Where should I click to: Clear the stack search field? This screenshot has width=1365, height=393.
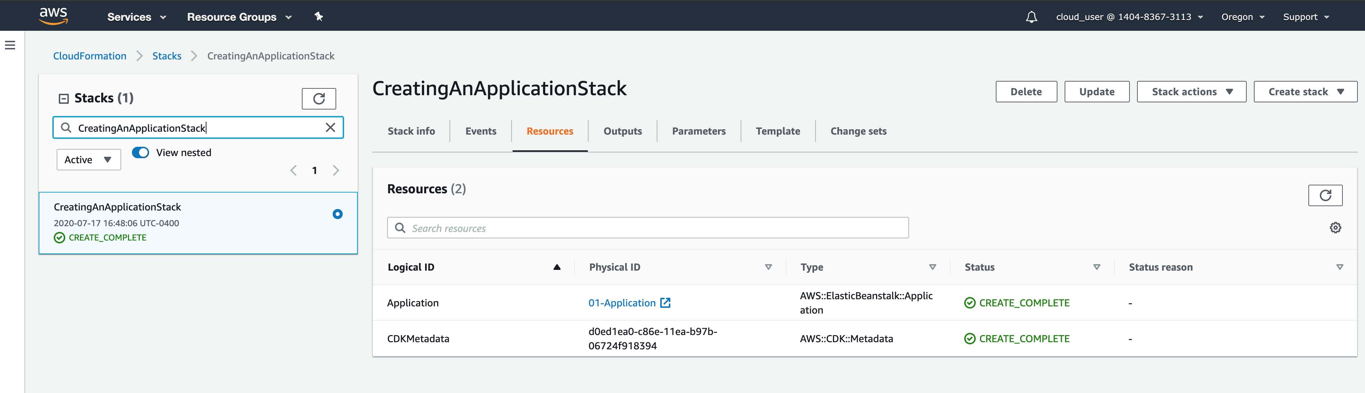click(x=330, y=127)
